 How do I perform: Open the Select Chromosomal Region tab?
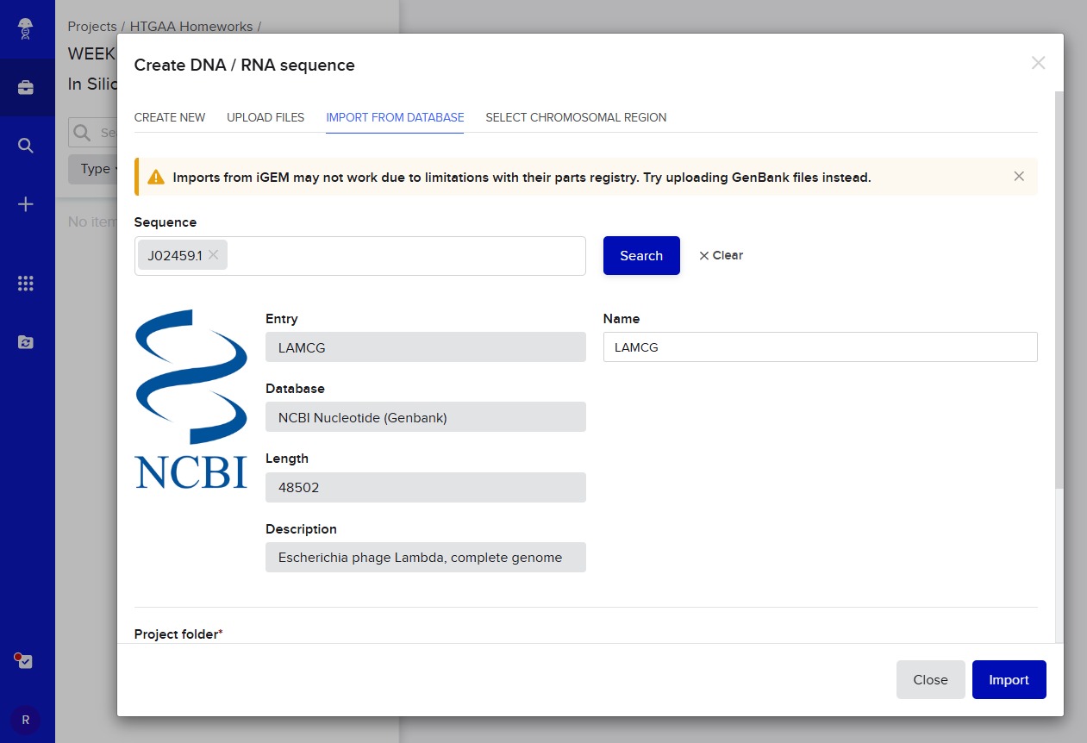[x=576, y=117]
